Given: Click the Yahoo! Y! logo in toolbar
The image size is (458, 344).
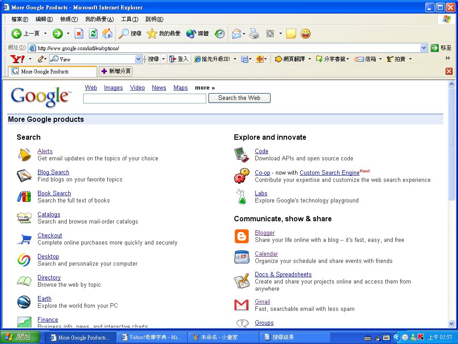Looking at the screenshot, I should click(17, 59).
